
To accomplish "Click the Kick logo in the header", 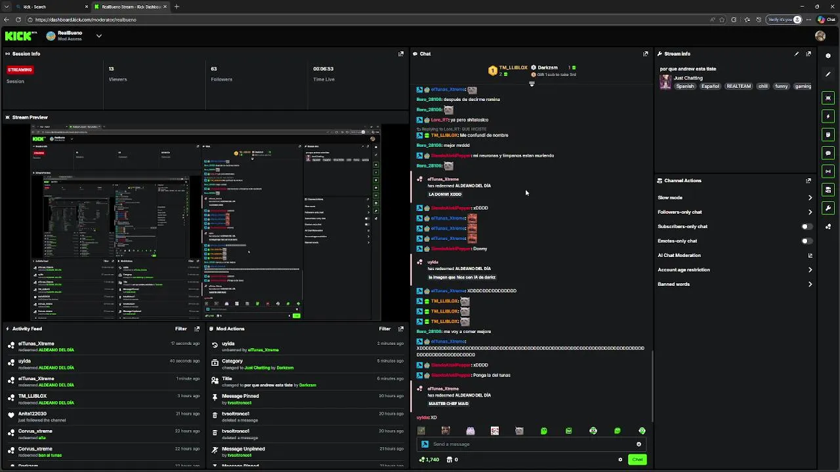I will click(22, 36).
